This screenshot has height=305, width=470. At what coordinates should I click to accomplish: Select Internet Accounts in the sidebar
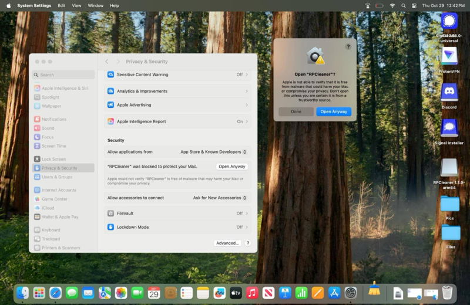[63, 190]
